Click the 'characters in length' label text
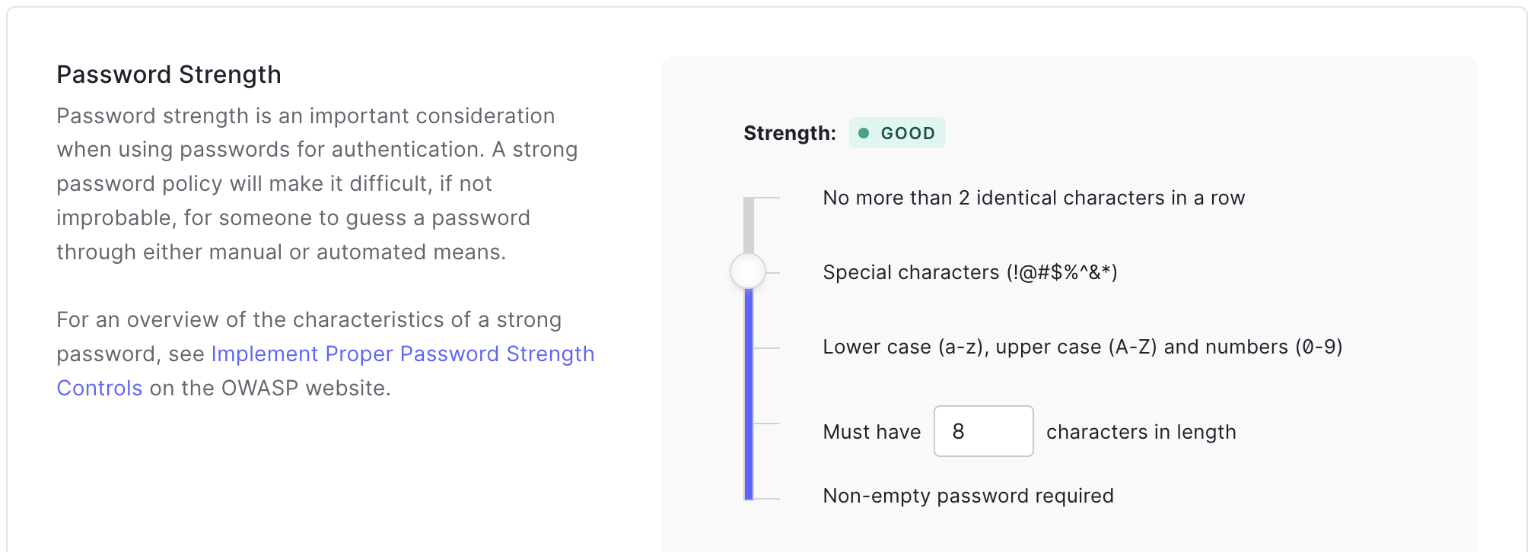Screen dimensions: 1534x552 1141,432
